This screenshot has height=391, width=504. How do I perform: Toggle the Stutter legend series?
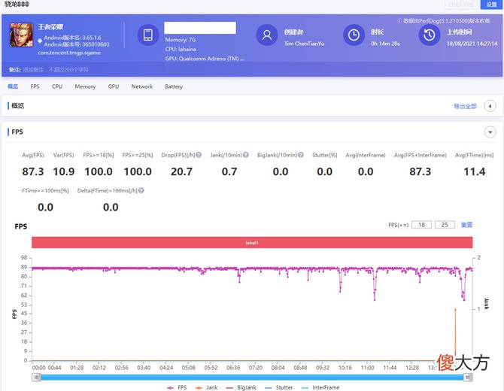[278, 387]
